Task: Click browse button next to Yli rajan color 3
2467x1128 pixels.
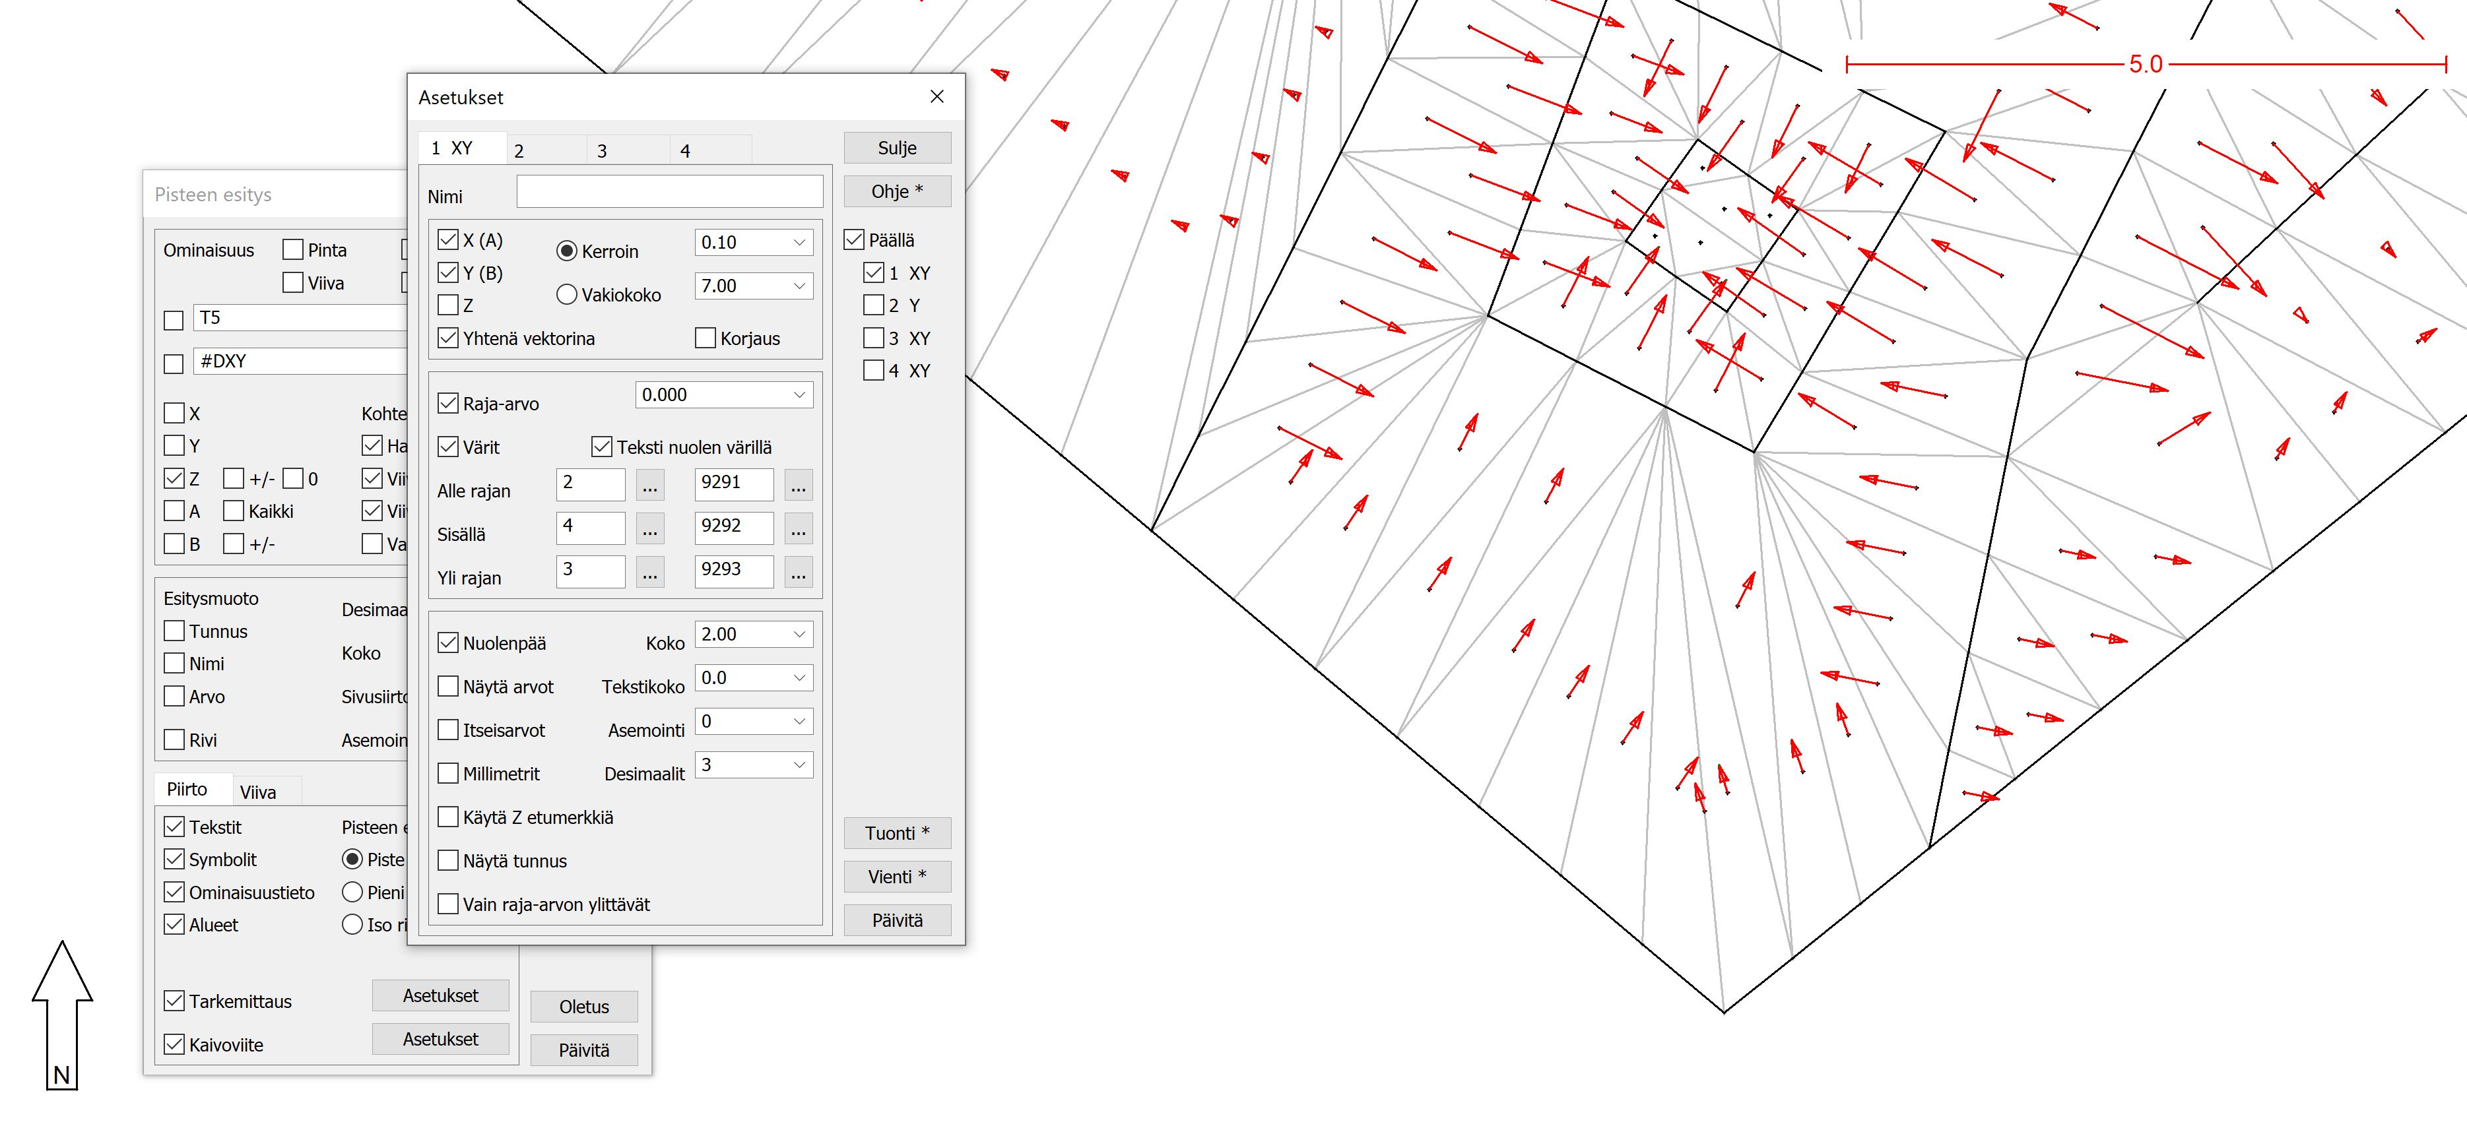Action: [649, 573]
